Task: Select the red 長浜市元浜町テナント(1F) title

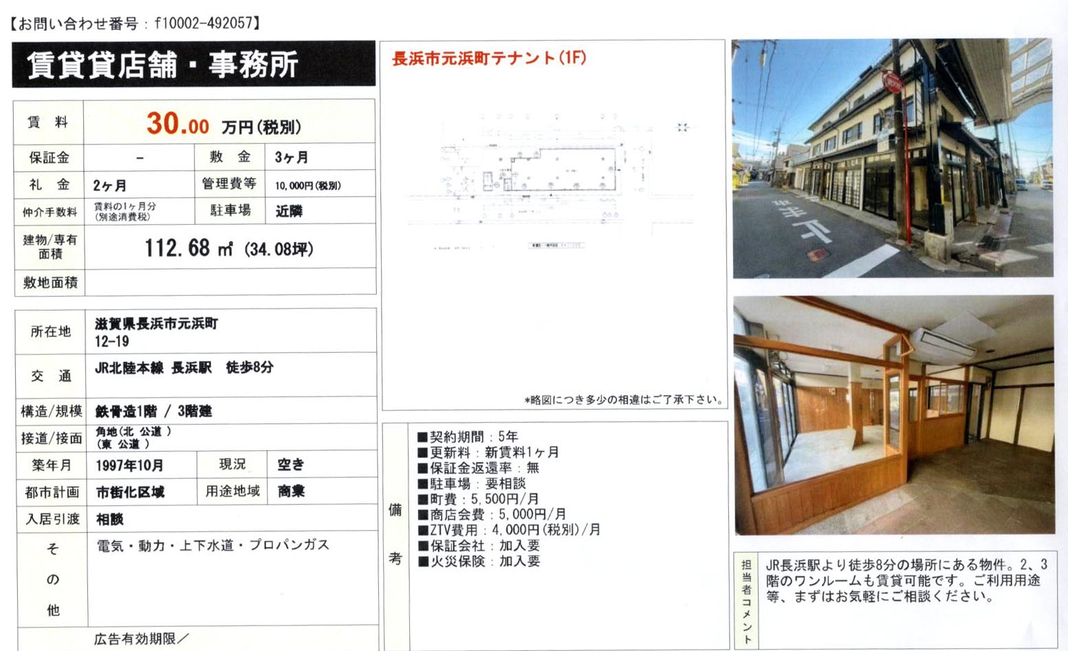Action: [489, 58]
